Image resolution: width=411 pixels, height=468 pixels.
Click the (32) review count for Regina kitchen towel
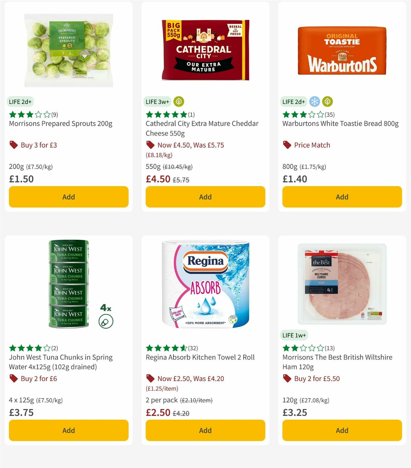(x=192, y=348)
